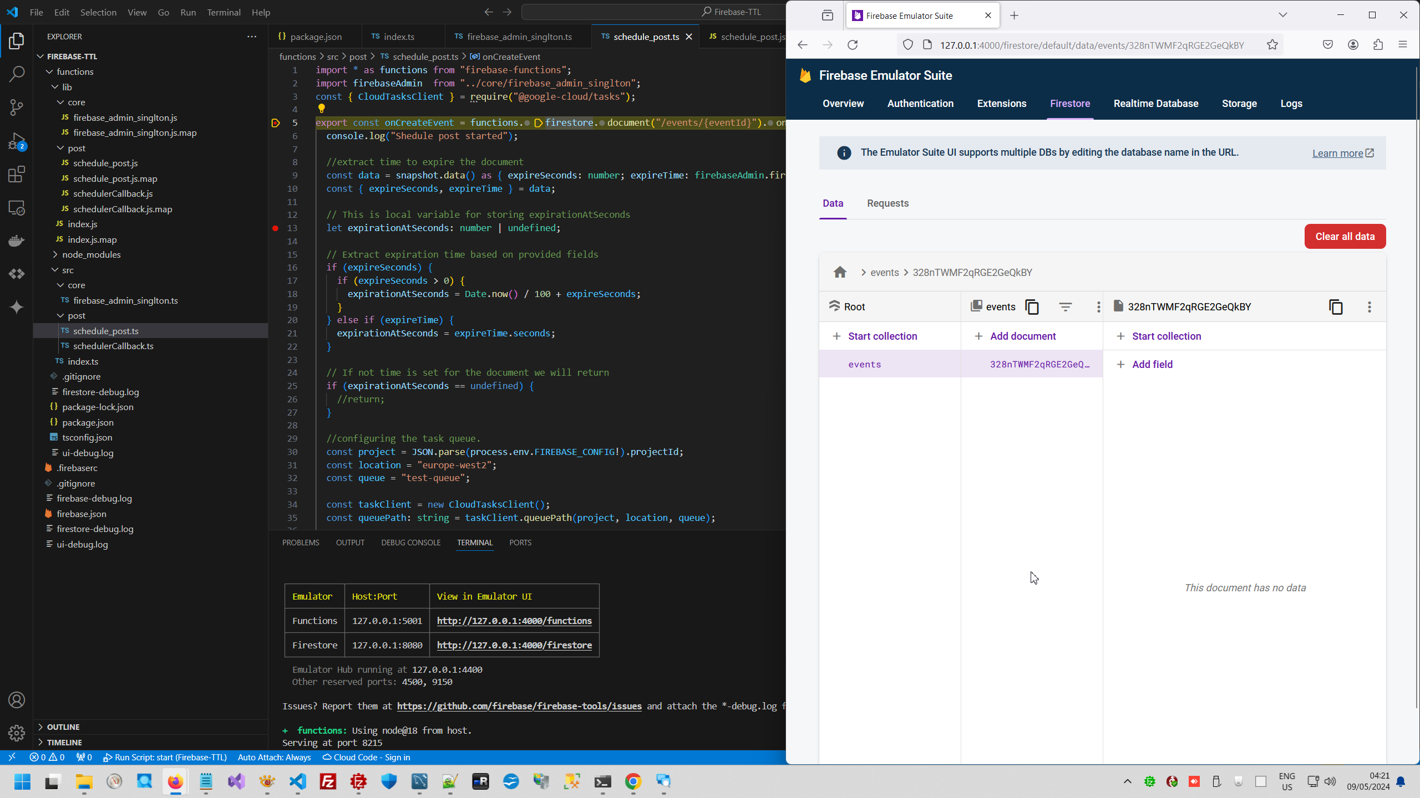Open the DEBUG CONSOLE panel tab

[x=410, y=543]
